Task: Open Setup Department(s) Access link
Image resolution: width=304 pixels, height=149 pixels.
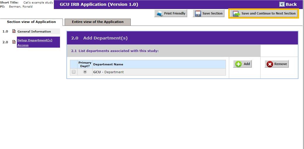Action: click(35, 43)
